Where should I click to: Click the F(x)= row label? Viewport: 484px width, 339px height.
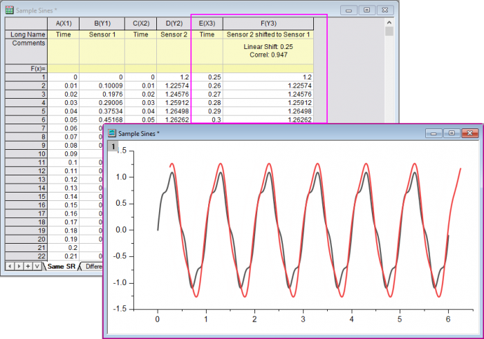(26, 68)
